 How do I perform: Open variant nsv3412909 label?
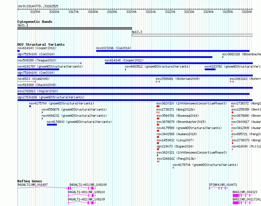point(246,128)
